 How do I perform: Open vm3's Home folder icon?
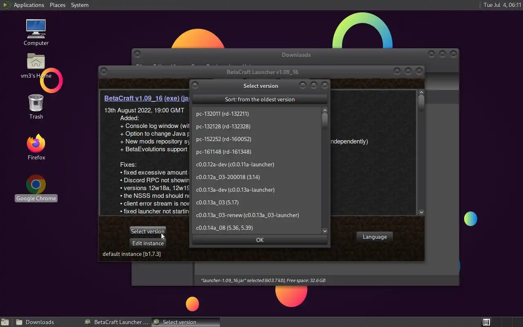(36, 65)
